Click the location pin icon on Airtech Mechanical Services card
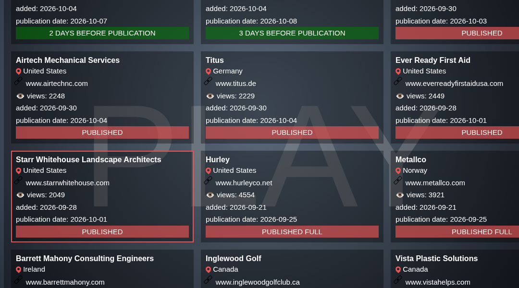The width and height of the screenshot is (519, 288). [x=19, y=72]
